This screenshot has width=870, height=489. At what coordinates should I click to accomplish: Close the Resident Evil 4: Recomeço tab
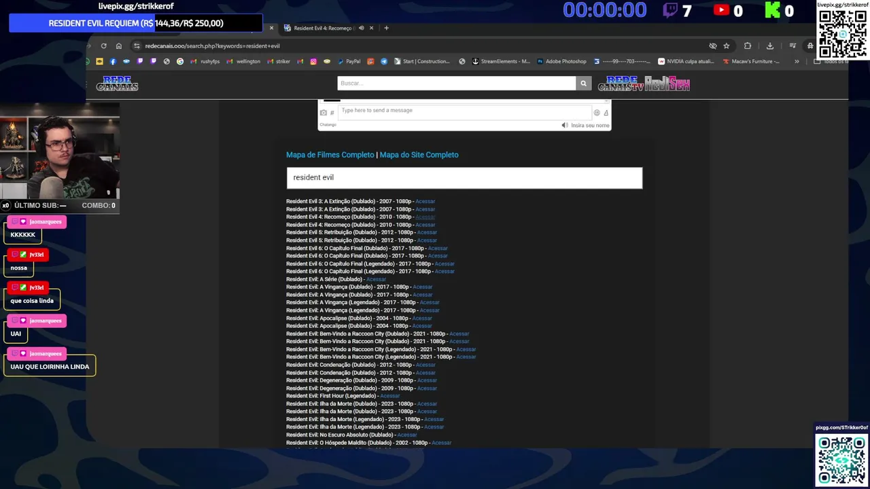[371, 28]
